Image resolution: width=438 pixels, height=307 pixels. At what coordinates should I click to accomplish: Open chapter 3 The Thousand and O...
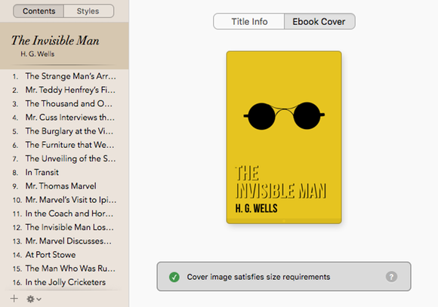[64, 103]
